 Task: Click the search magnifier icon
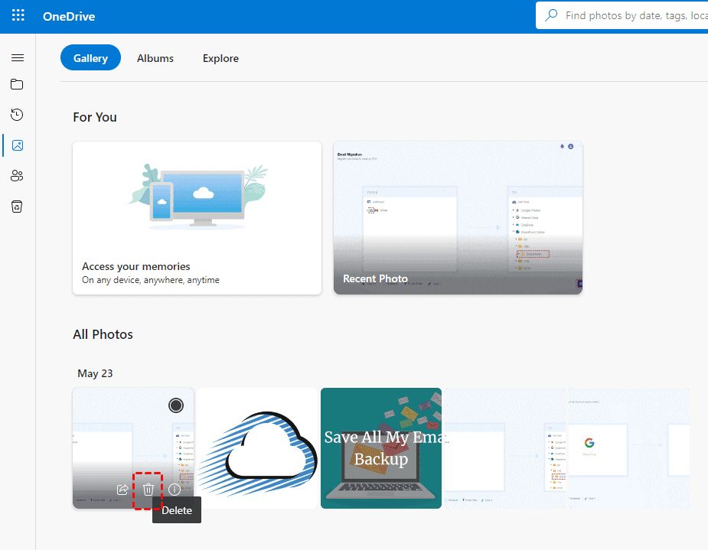pyautogui.click(x=551, y=15)
